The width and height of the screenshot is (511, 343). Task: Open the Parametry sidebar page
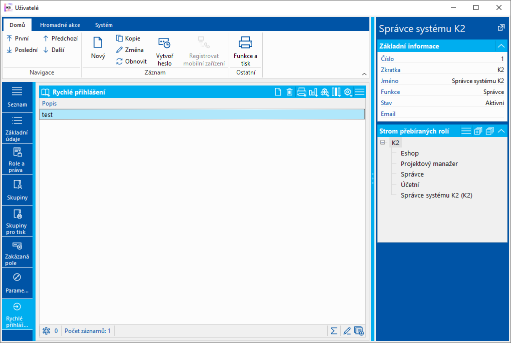click(18, 283)
